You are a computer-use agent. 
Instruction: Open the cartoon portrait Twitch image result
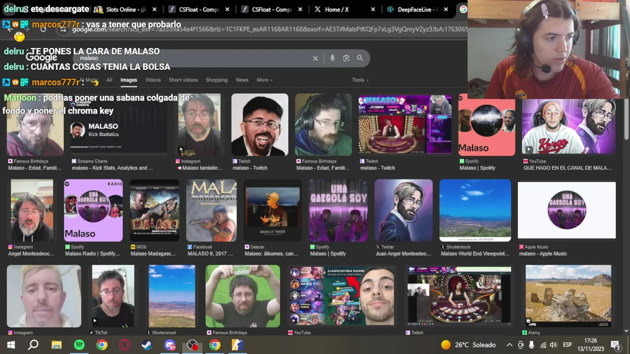[260, 125]
